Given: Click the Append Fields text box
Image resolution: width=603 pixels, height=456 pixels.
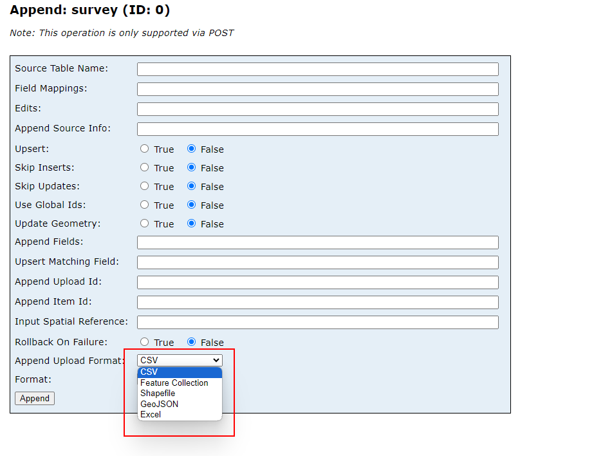Looking at the screenshot, I should (317, 242).
